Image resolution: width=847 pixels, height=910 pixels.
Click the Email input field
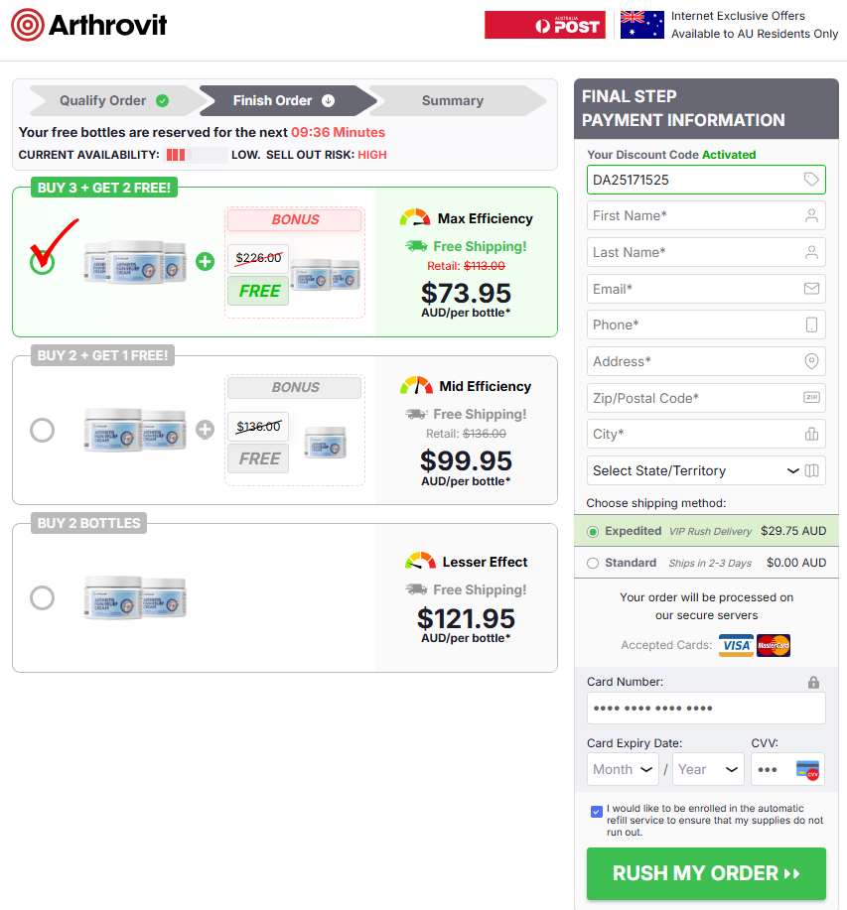click(x=706, y=288)
